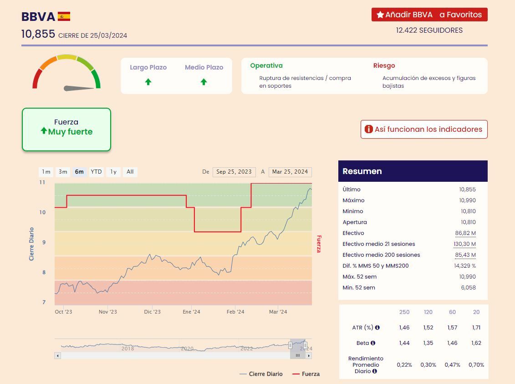The width and height of the screenshot is (515, 384).
Task: Select the 3m range button
Action: point(63,172)
